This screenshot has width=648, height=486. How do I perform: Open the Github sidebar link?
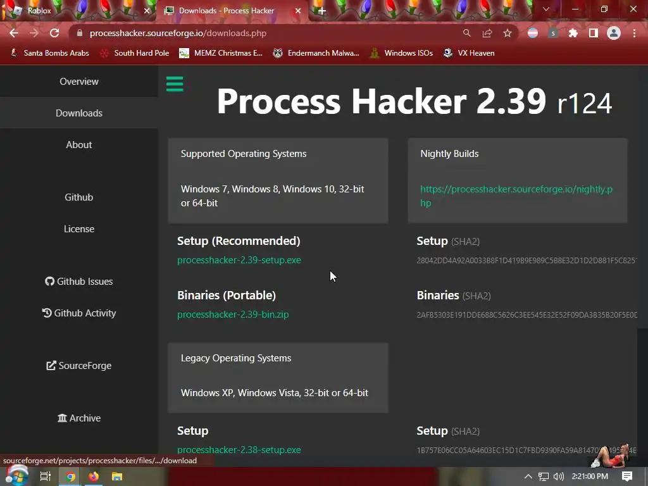click(x=79, y=197)
